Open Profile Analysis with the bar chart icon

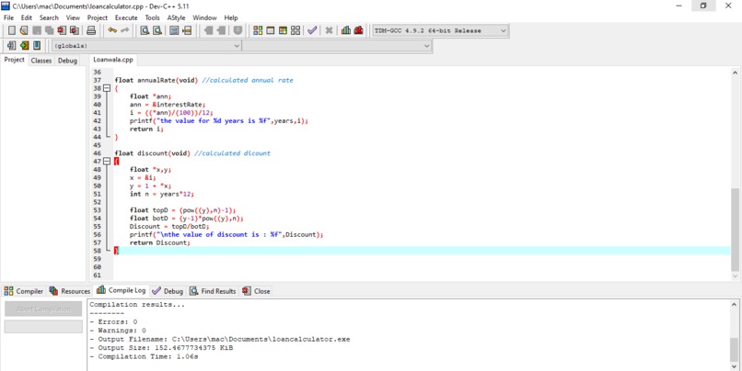(x=346, y=30)
